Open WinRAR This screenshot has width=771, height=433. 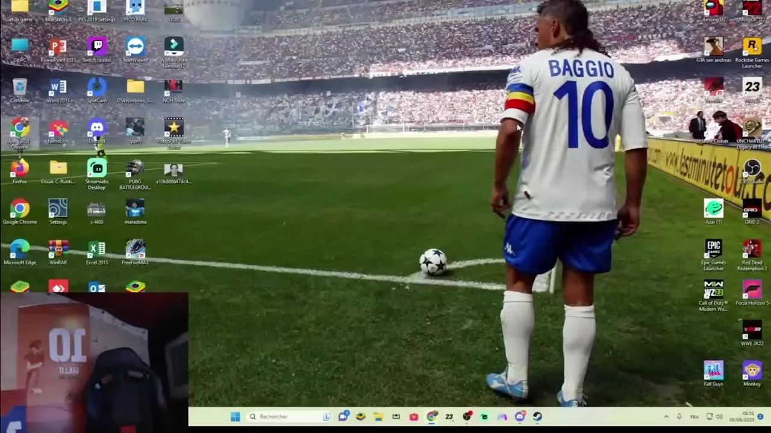pos(58,252)
